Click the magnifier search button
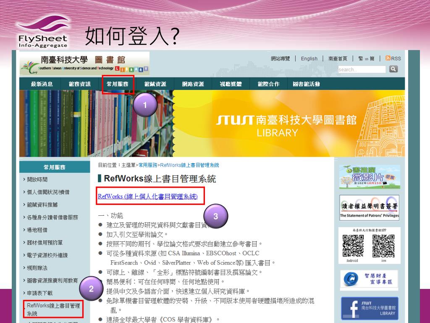Screen dimensions: 430x323 point(393,69)
